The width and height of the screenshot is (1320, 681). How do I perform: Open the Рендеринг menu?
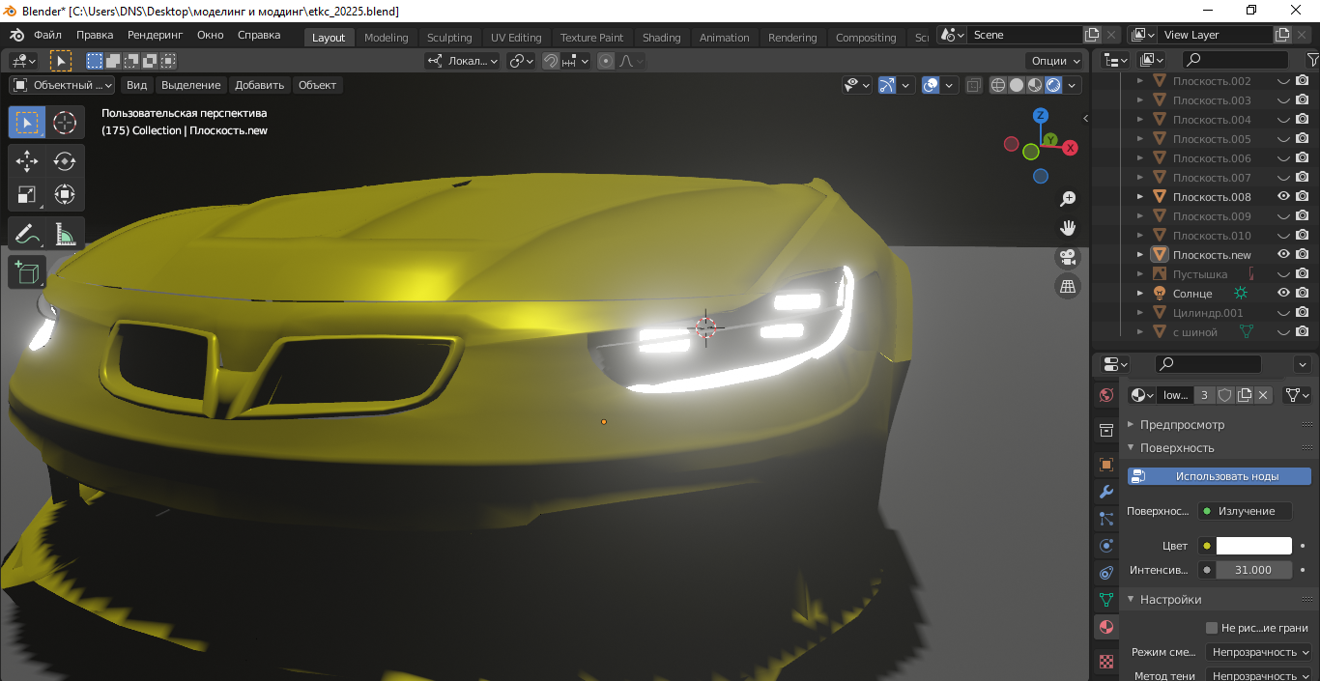click(x=155, y=35)
